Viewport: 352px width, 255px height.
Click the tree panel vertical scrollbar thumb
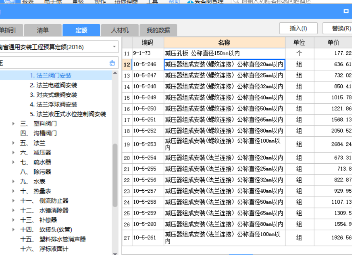coord(115,175)
